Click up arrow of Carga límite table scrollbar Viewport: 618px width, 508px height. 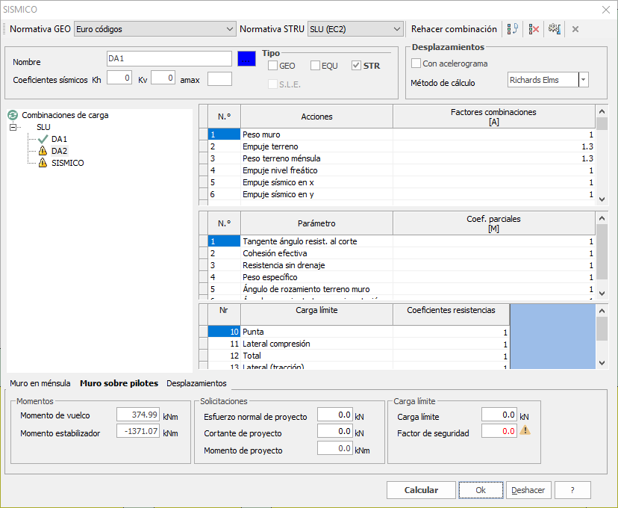tap(602, 311)
